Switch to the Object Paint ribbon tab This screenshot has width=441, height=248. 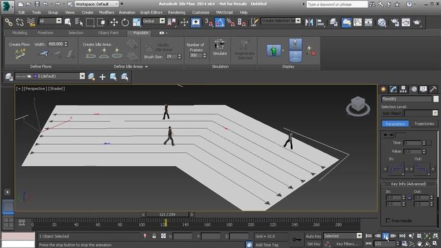[108, 33]
